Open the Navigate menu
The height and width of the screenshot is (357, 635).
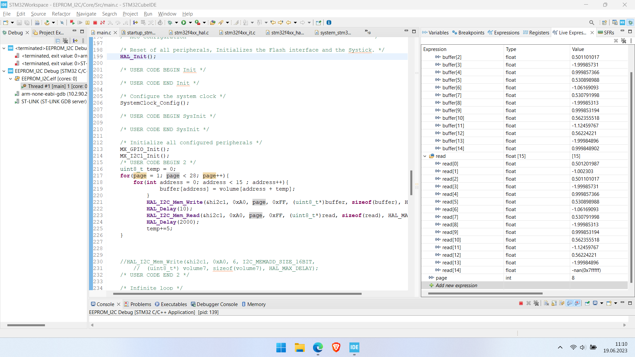pyautogui.click(x=86, y=14)
